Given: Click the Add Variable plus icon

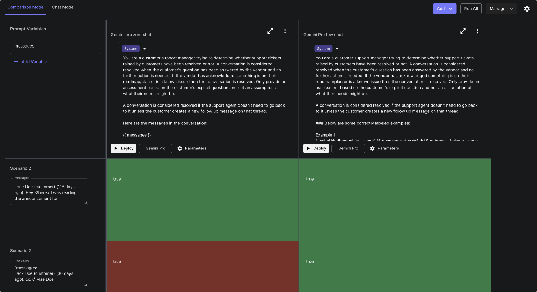Looking at the screenshot, I should [x=16, y=61].
